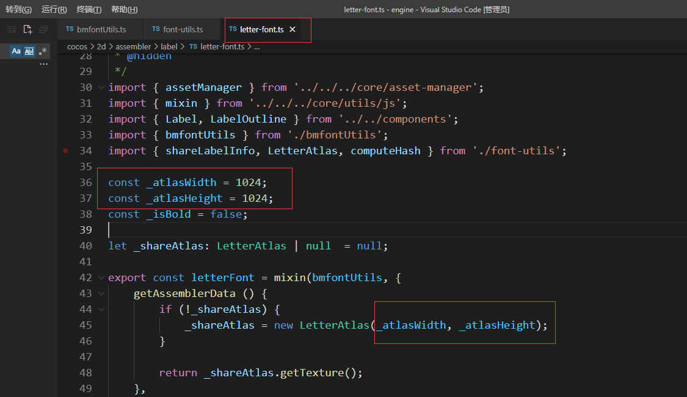Click the breakpoint dot on line 34

point(65,151)
